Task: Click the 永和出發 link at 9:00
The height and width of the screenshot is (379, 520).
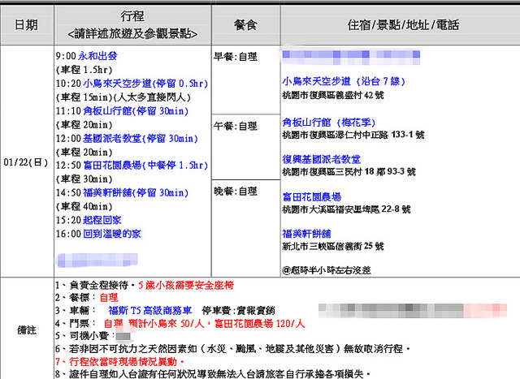Action: coord(95,58)
